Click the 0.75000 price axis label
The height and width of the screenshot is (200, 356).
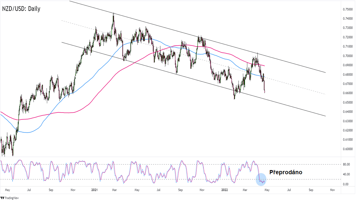tap(348, 9)
